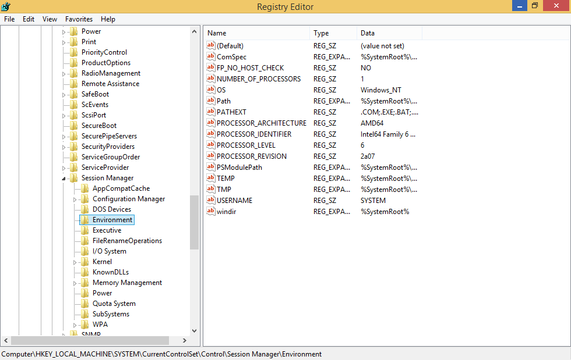Expand the Memory Management node
Viewport: 571px width, 360px height.
(x=76, y=282)
